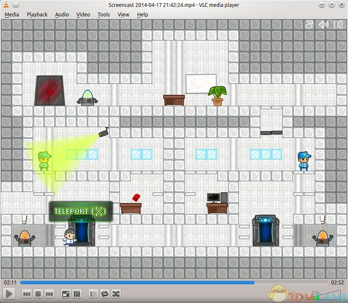The height and width of the screenshot is (303, 348).
Task: Jump to previous media in playlist
Action: click(x=27, y=294)
